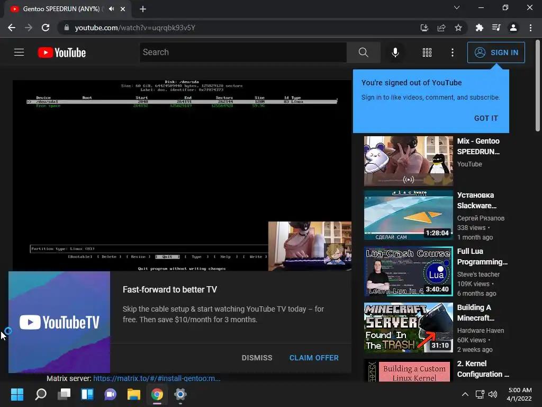Open Windows taskbar search
Viewport: 542px width, 407px height.
[x=41, y=394]
